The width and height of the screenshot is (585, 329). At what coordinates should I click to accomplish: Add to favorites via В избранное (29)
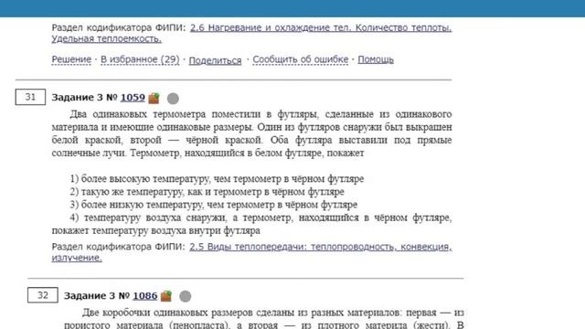click(x=140, y=59)
